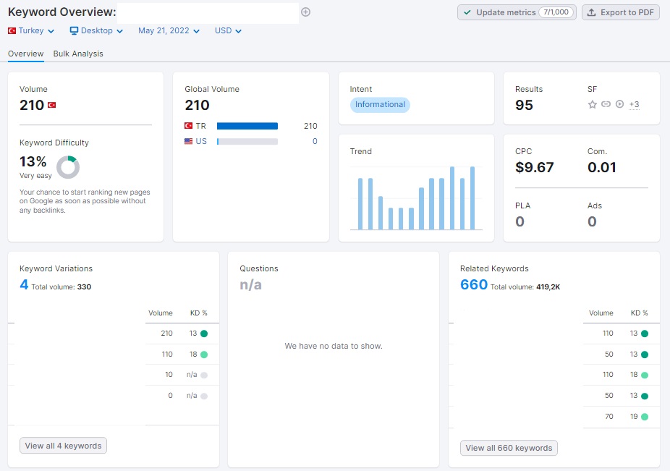The height and width of the screenshot is (471, 670).
Task: Click the play-circle video icon under SF
Action: [619, 104]
